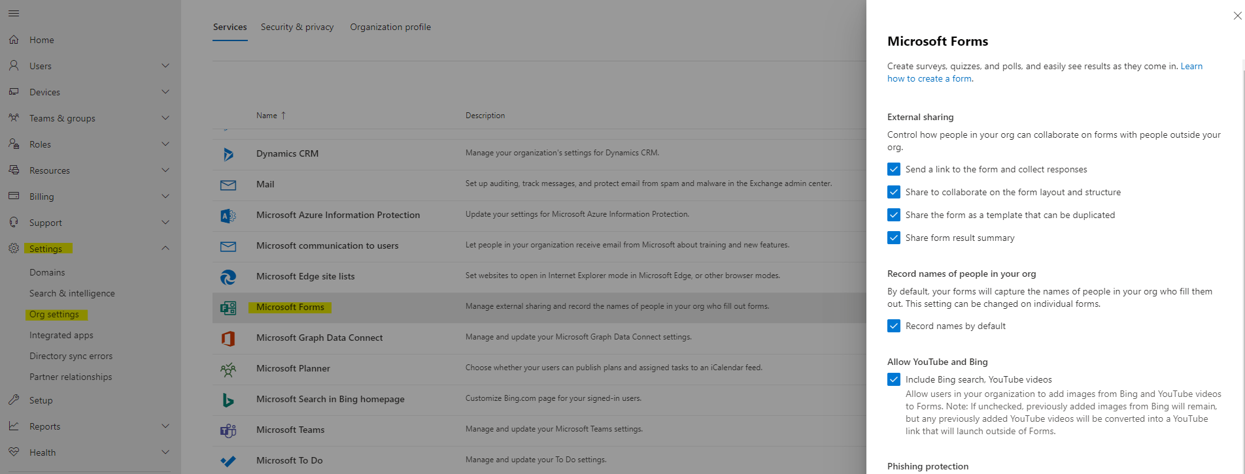Select the Microsoft To Do checkmark icon
The height and width of the screenshot is (474, 1245).
coord(228,461)
